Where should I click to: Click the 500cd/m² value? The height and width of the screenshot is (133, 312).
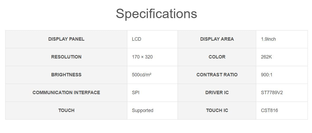(142, 75)
